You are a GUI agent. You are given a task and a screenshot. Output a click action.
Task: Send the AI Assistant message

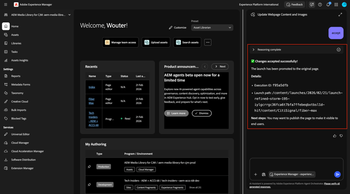pos(337,174)
